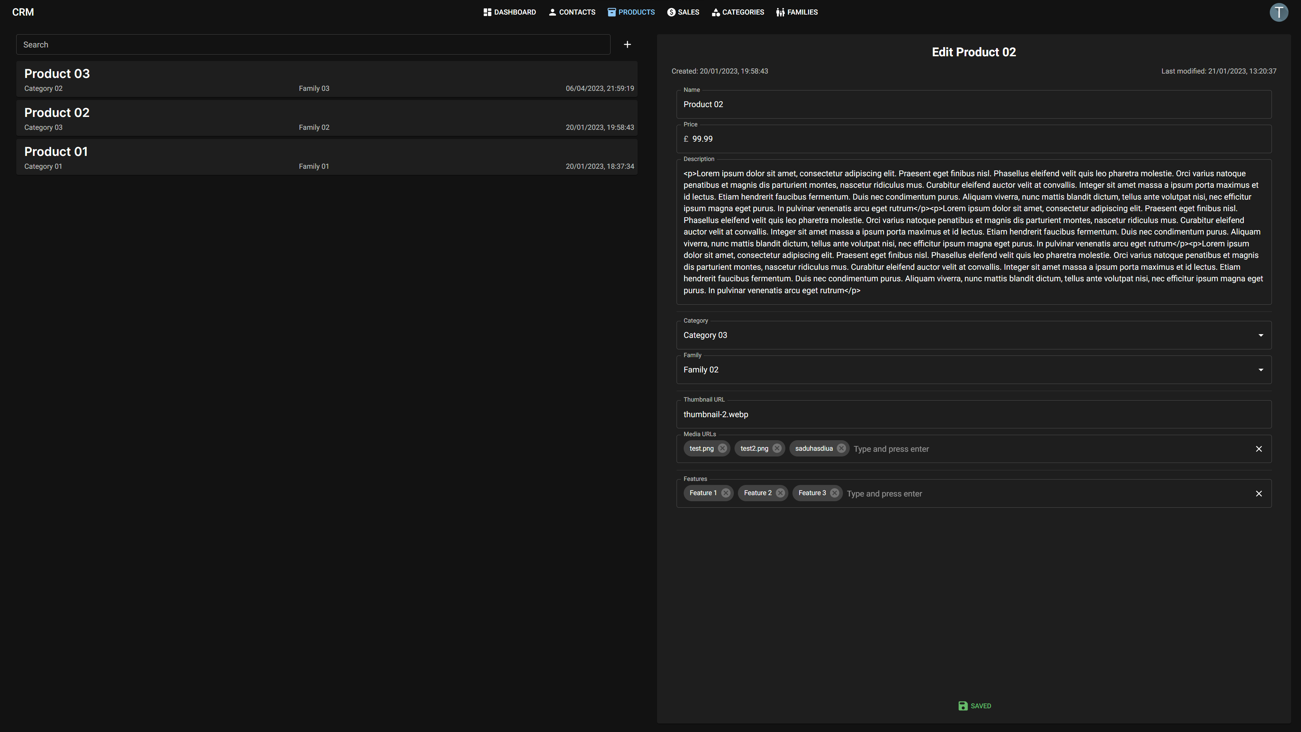
Task: Select Product 03 in the list
Action: pyautogui.click(x=327, y=79)
